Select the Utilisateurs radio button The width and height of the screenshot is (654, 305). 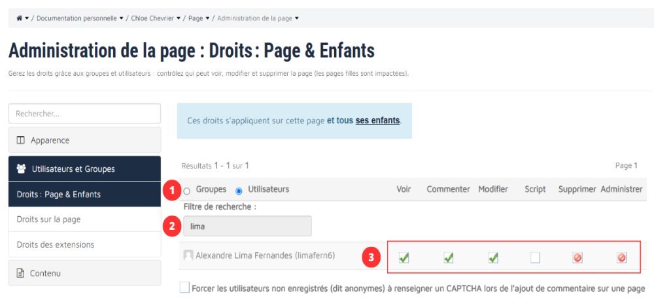click(239, 191)
